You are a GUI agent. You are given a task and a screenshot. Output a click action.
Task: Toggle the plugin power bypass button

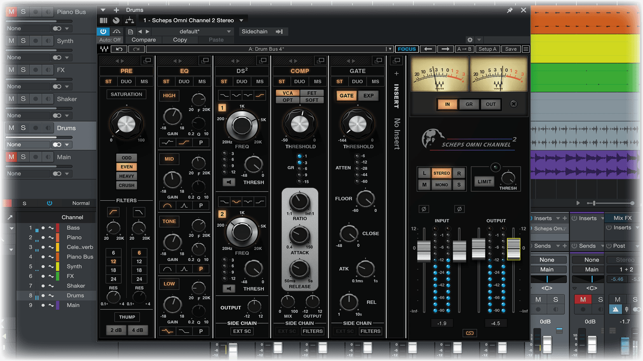[103, 31]
